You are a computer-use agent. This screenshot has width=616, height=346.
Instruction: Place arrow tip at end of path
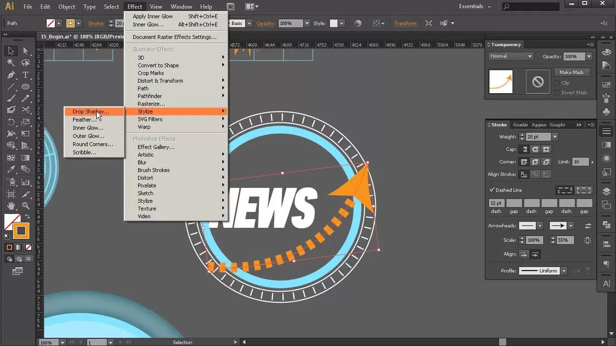[535, 254]
